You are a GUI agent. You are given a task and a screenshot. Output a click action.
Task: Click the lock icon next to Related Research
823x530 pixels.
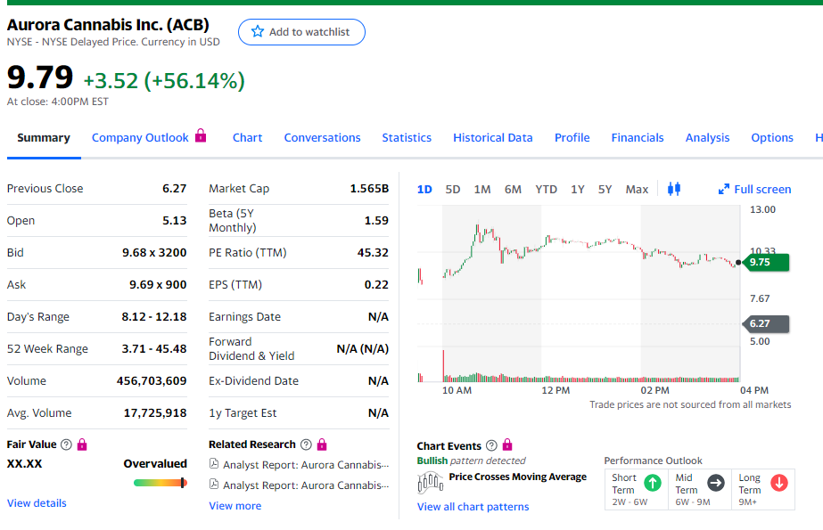[x=322, y=444]
